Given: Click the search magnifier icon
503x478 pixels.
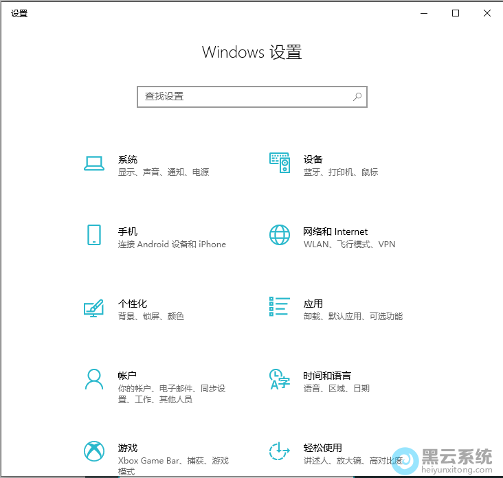Looking at the screenshot, I should coord(357,97).
